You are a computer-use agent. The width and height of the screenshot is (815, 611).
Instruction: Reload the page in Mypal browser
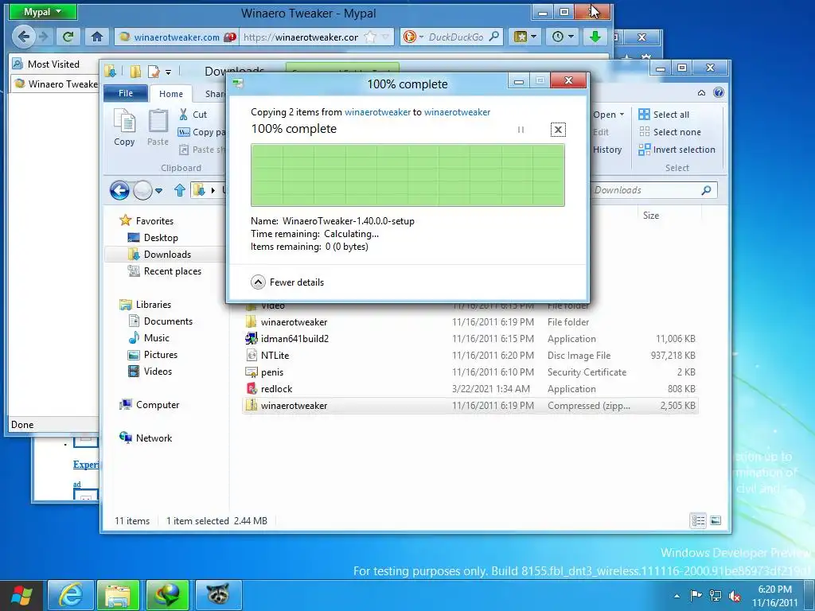click(x=68, y=37)
